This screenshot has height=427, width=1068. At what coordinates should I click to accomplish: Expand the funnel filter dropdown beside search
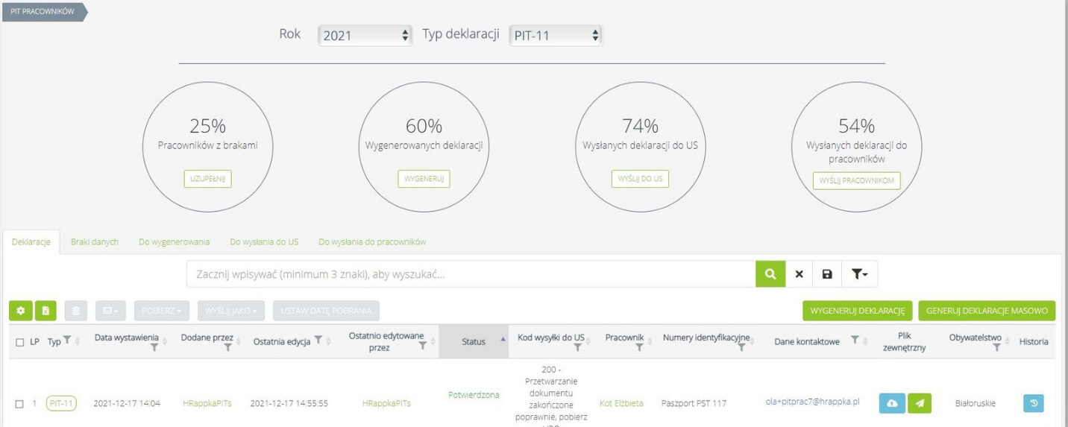point(860,274)
